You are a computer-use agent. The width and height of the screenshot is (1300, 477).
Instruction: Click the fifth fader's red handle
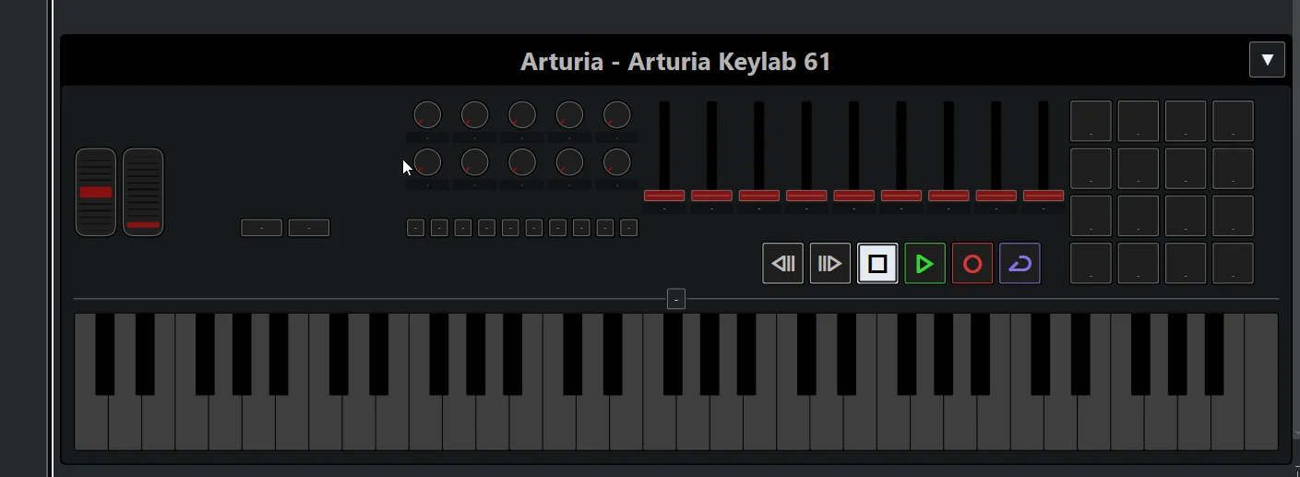(x=853, y=196)
